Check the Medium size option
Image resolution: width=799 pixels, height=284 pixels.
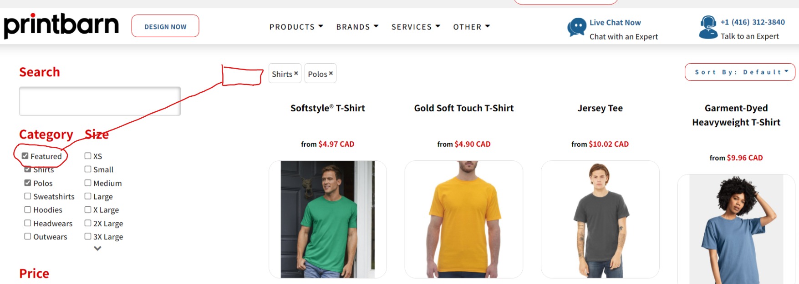tap(88, 183)
